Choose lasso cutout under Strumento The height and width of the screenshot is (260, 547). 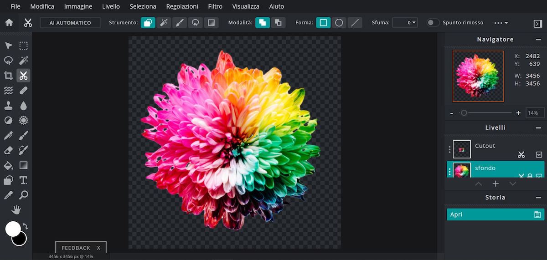tap(195, 23)
